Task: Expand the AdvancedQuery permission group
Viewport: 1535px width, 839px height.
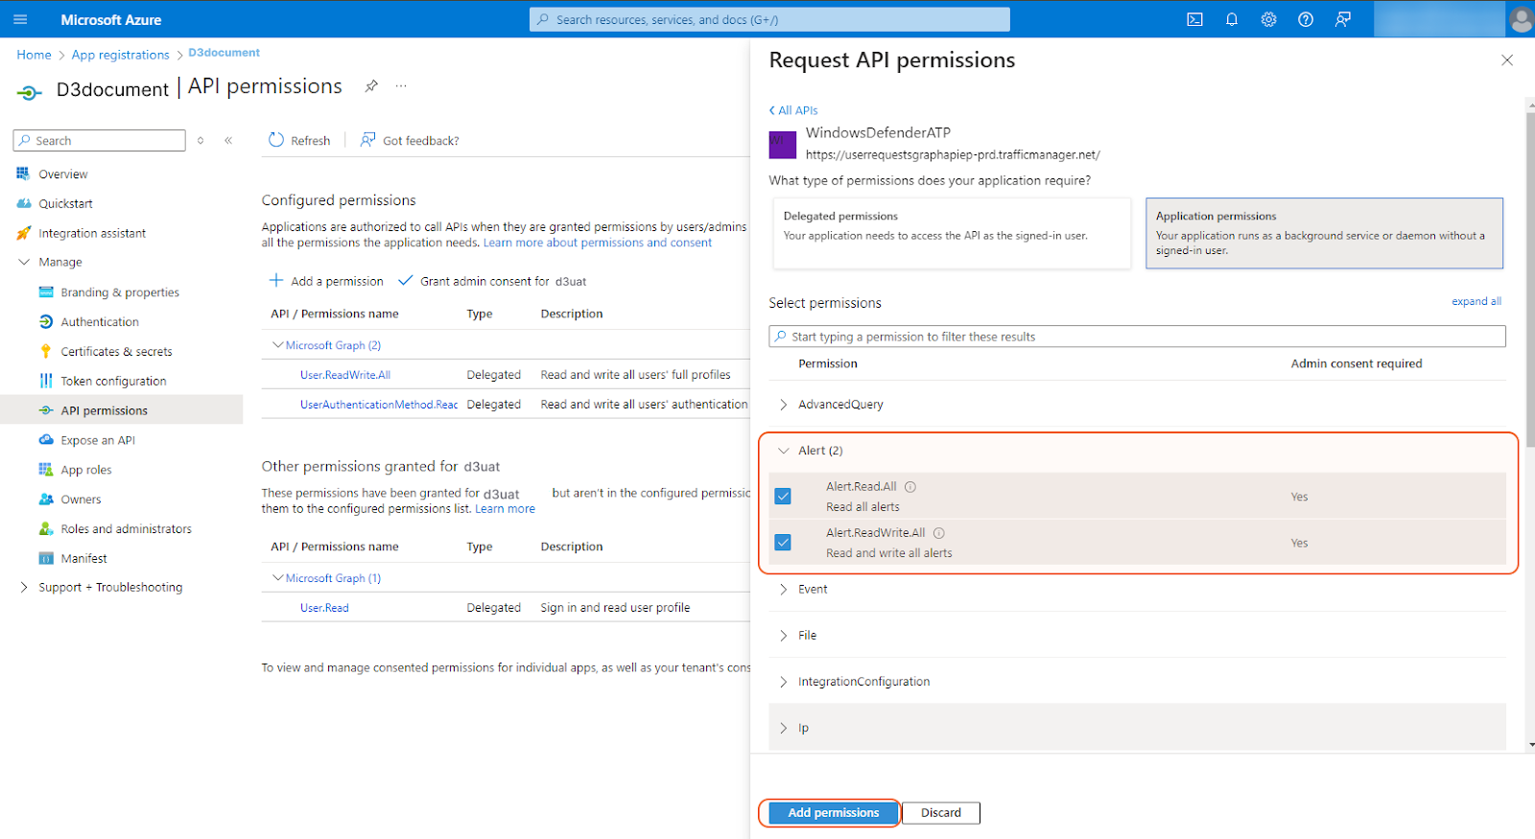Action: click(784, 405)
